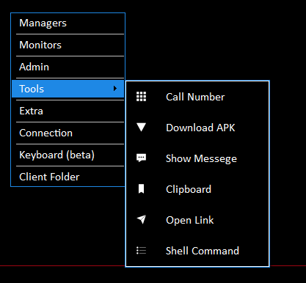Click the bookmark icon beside Clipboard
Viewport: 306px width, 283px height.
click(141, 189)
